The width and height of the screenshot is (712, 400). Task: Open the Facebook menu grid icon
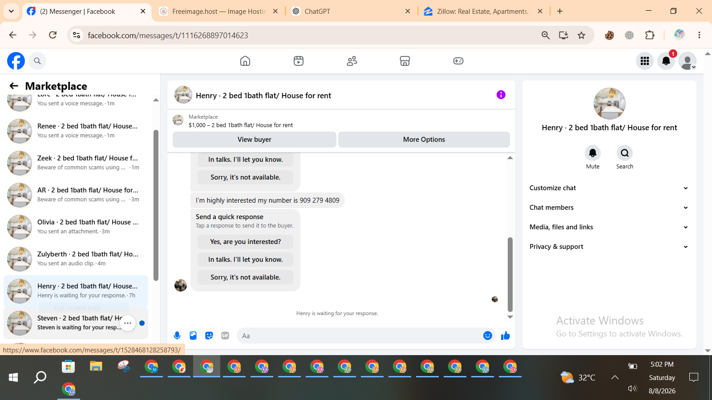point(645,61)
